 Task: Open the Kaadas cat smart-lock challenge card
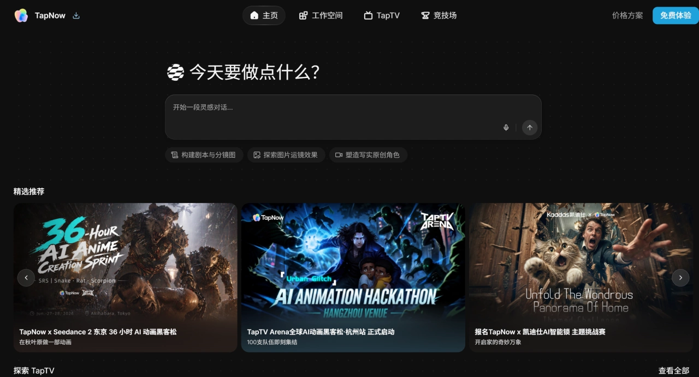(x=581, y=277)
